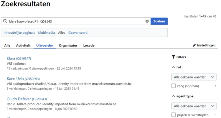
Task: Open the rol 'Alle gekozen waarden' dropdown
Action: coord(194,77)
